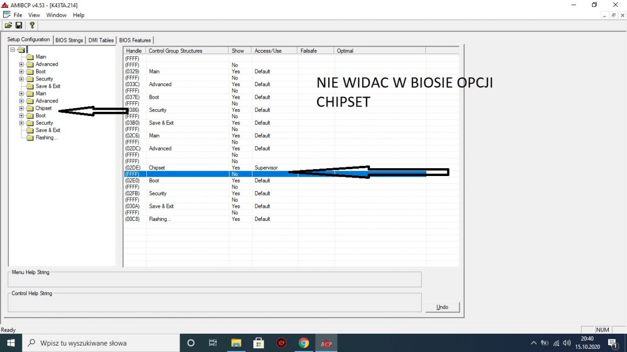Image resolution: width=627 pixels, height=352 pixels.
Task: Click the Show column header
Action: tap(240, 51)
